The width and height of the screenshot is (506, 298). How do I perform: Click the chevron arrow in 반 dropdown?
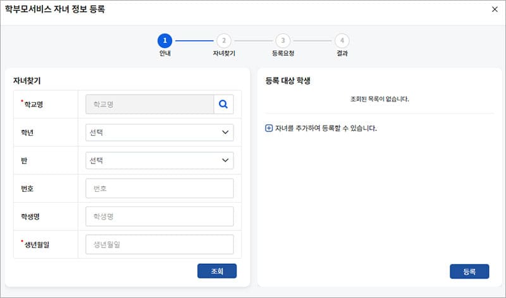225,160
